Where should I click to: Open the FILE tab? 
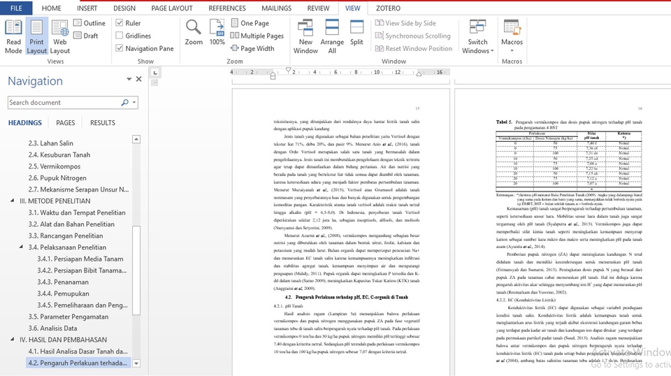pyautogui.click(x=16, y=8)
